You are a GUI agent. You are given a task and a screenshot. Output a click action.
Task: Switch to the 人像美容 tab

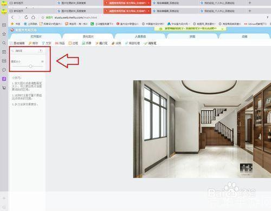pyautogui.click(x=140, y=36)
